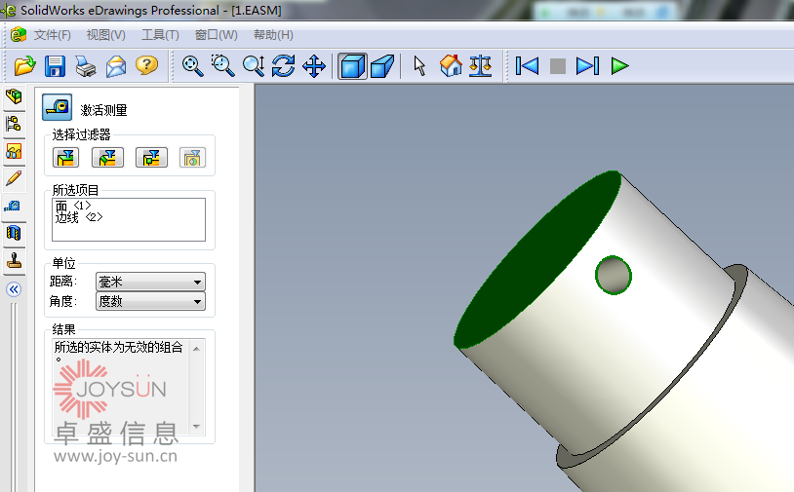Image resolution: width=794 pixels, height=492 pixels.
Task: Toggle the fourth greyed selection filter
Action: coord(192,158)
